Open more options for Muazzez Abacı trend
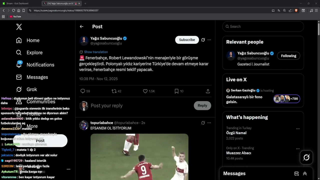320x180 pixels. [298, 149]
